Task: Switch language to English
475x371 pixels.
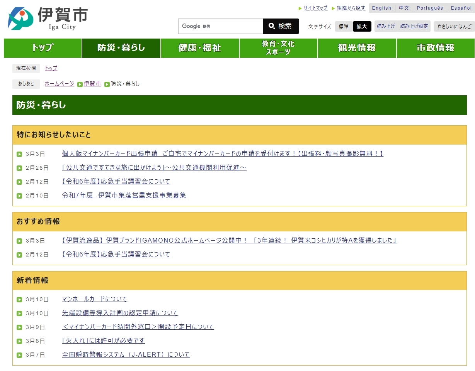Action: click(x=381, y=8)
